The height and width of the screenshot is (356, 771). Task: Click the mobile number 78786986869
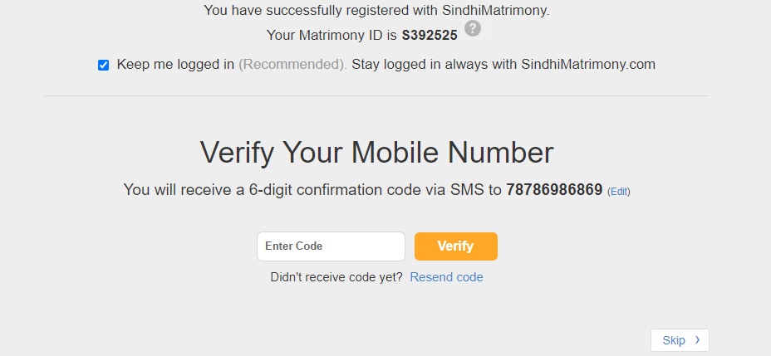(554, 189)
